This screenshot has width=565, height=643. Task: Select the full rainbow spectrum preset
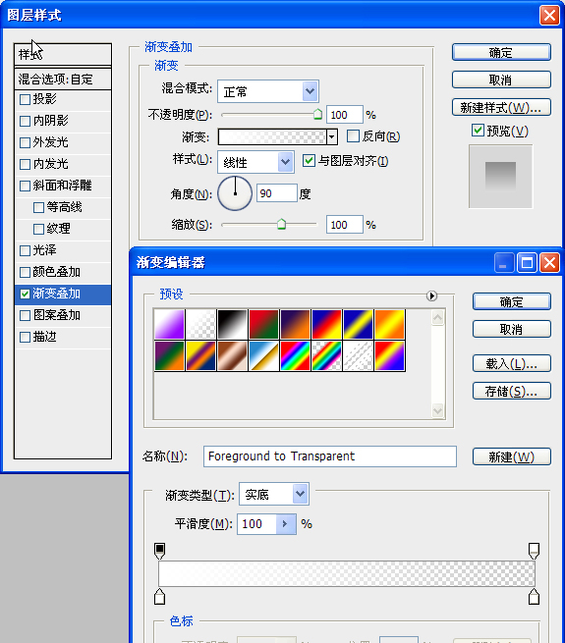point(295,356)
